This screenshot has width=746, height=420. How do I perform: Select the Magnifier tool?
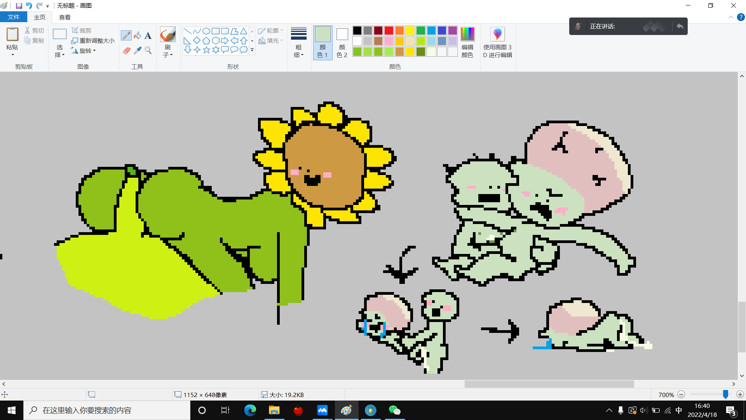point(148,51)
